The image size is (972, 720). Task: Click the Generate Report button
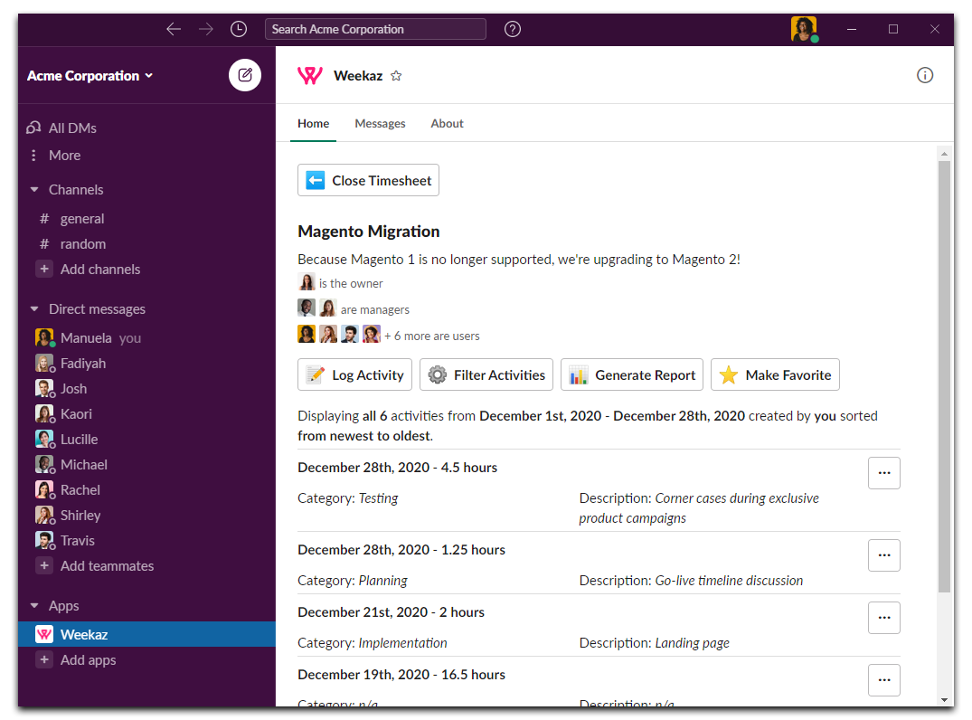click(x=632, y=374)
